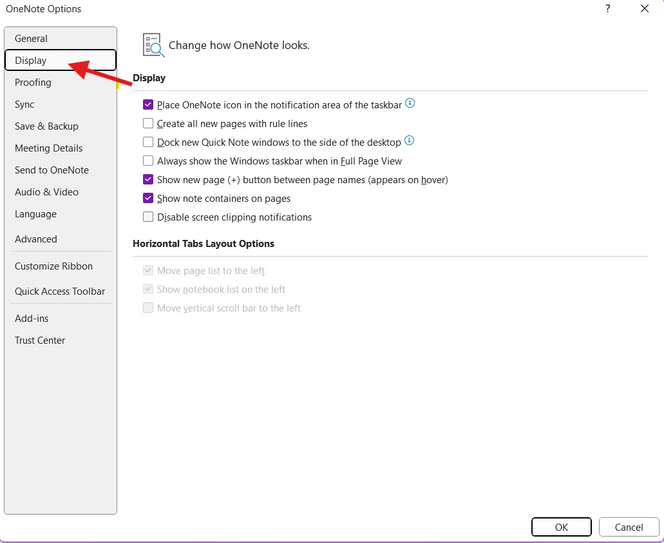
Task: Click the 'Change how OneNote looks.' heading text
Action: [239, 45]
